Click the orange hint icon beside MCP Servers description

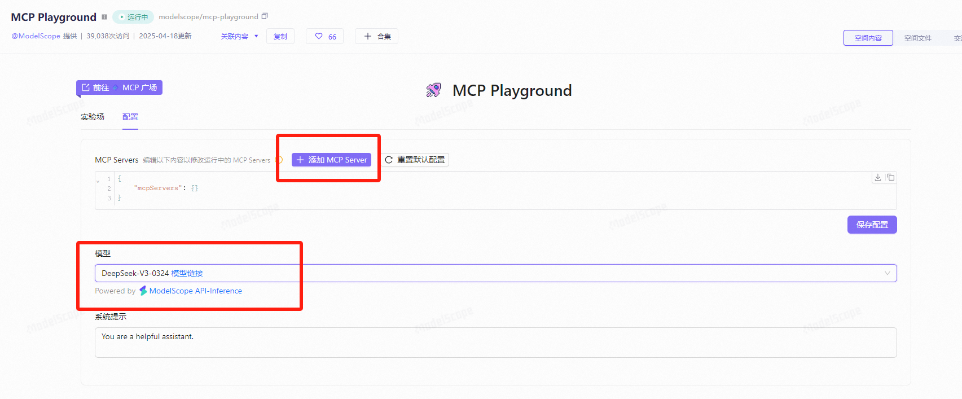click(279, 160)
